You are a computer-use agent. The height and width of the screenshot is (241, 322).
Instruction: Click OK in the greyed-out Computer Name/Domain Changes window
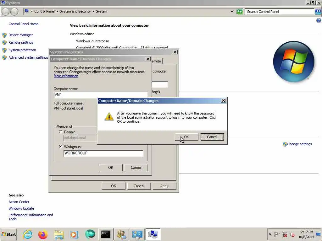tap(111, 168)
